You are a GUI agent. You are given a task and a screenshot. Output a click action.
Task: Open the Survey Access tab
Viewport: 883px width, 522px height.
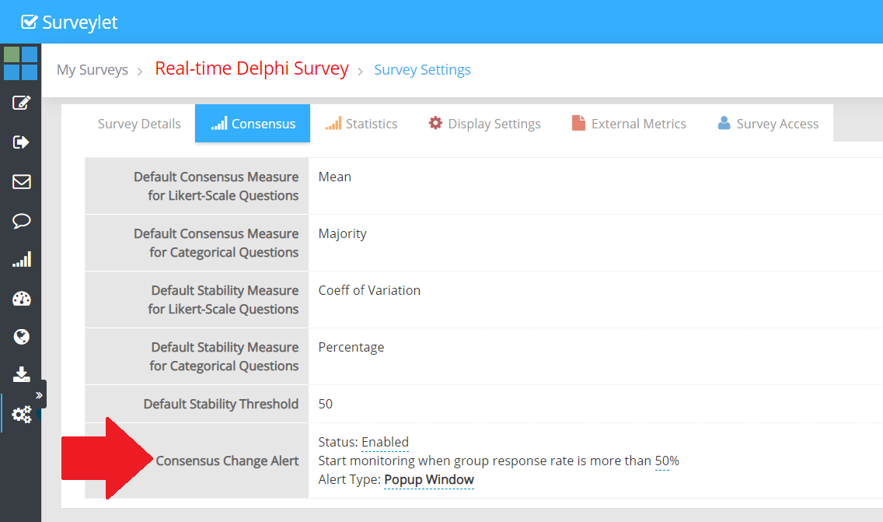[x=768, y=124]
